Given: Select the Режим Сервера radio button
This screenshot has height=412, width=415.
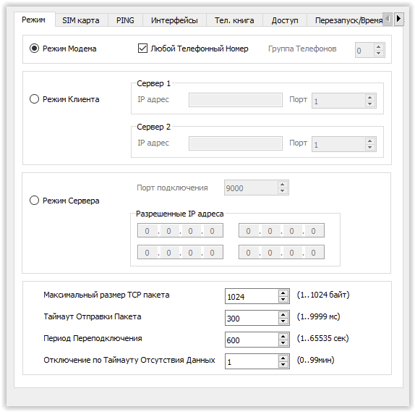Looking at the screenshot, I should coord(34,200).
